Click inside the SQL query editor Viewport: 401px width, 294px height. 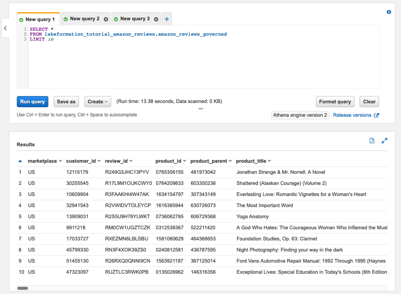pos(192,61)
